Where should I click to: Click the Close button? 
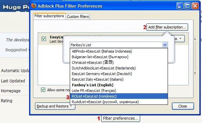[x=183, y=106]
